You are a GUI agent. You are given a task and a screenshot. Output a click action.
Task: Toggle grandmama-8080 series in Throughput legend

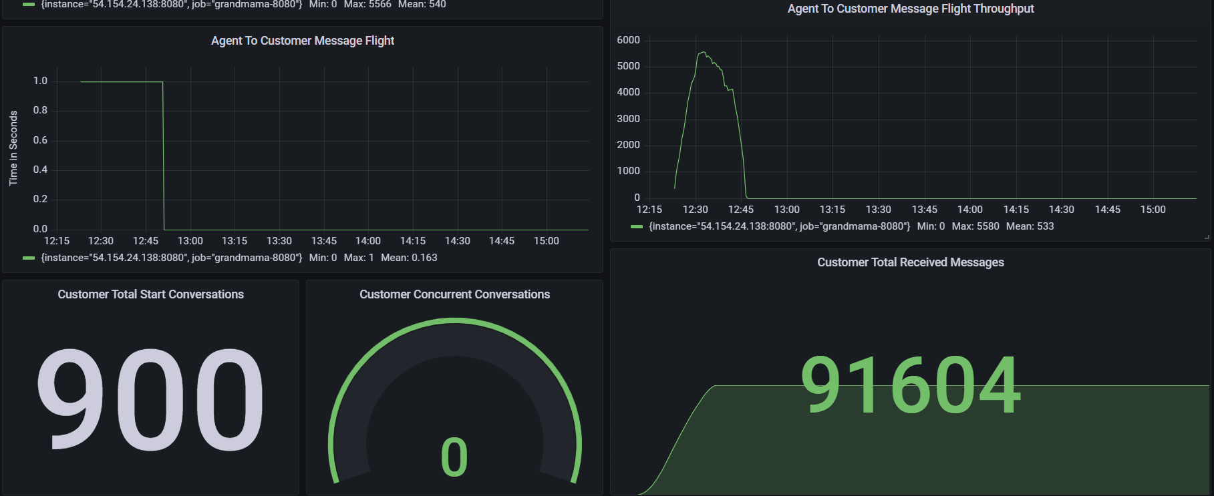[779, 226]
